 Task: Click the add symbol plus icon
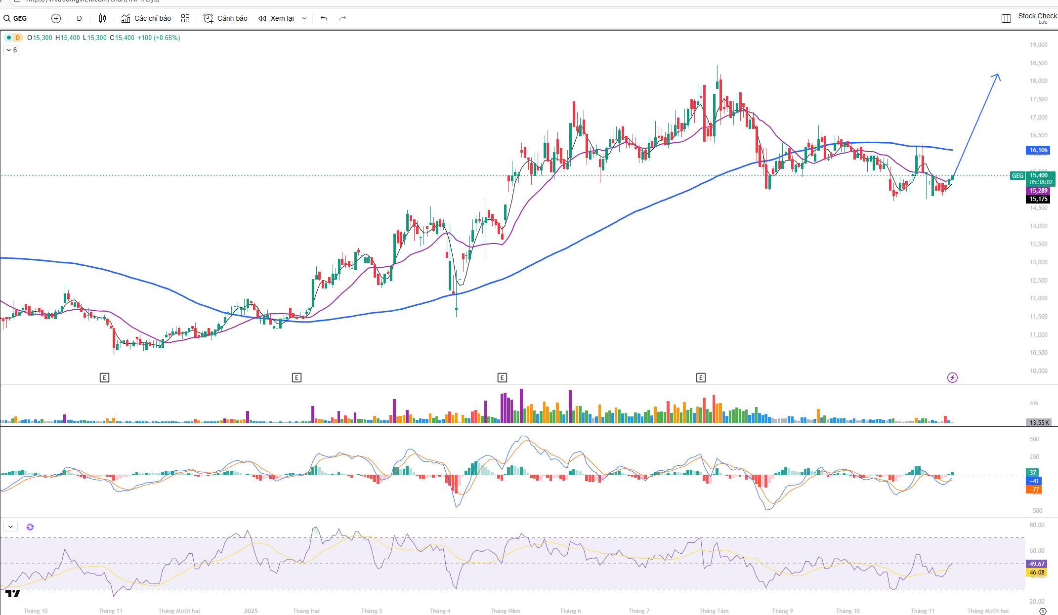(x=56, y=18)
